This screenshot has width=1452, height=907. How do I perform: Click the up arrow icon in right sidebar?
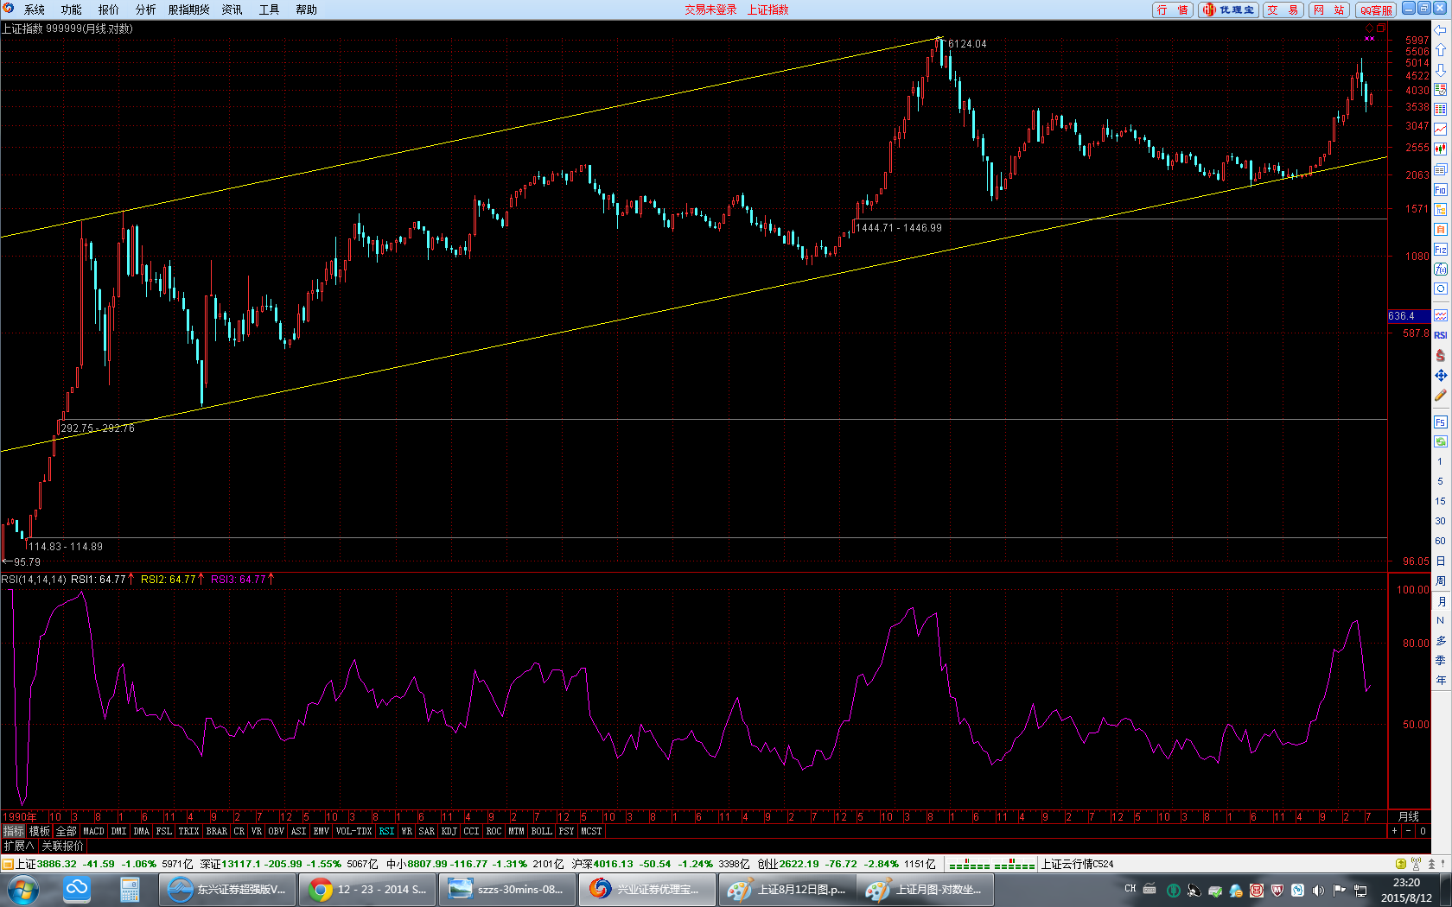[x=1440, y=50]
